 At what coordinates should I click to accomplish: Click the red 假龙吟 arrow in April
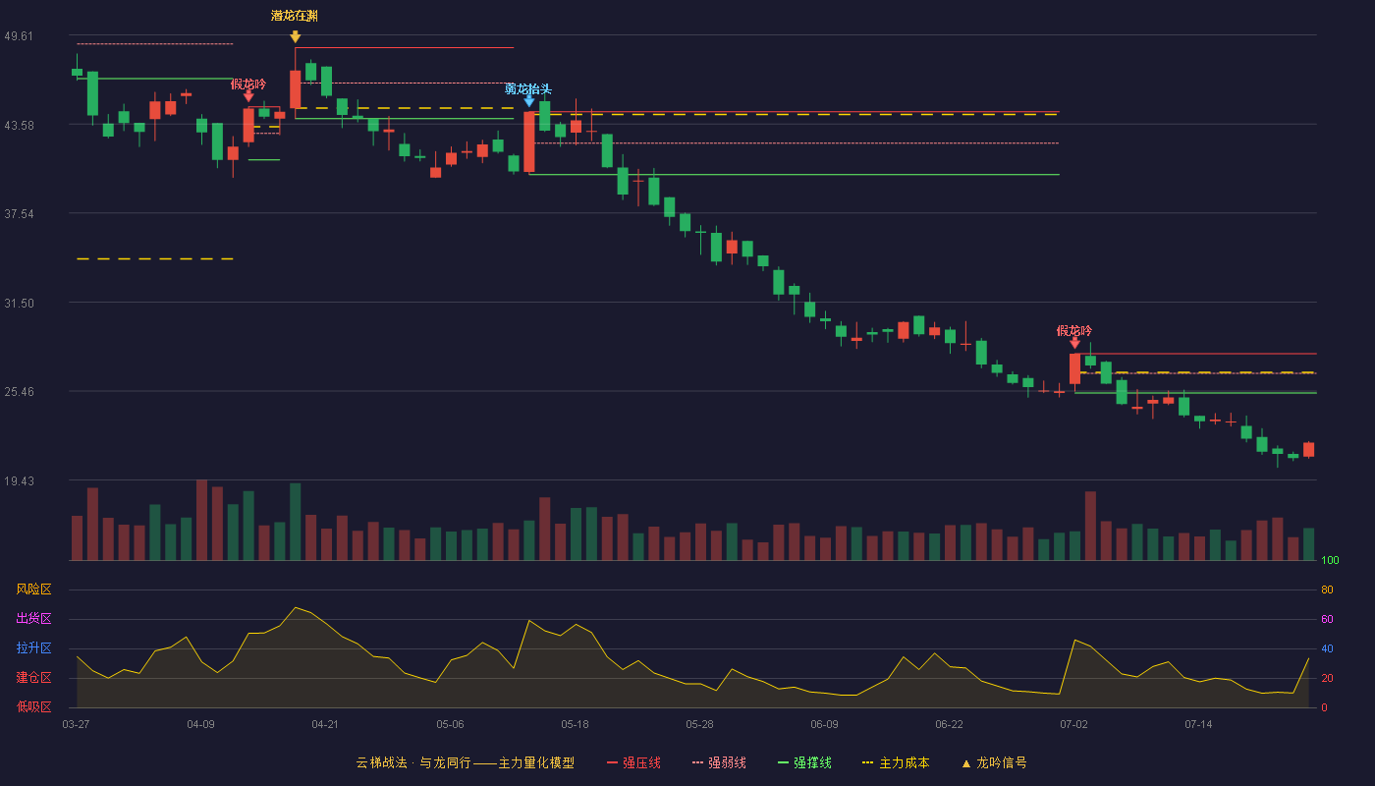coord(248,95)
